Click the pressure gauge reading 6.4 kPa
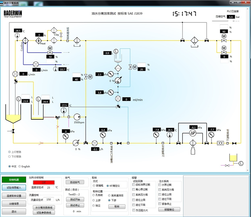The image size is (251, 217). point(103,135)
